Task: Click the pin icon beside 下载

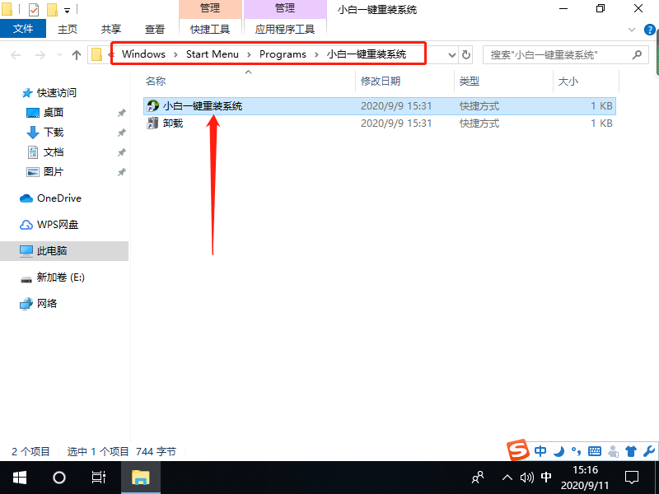Action: (121, 133)
